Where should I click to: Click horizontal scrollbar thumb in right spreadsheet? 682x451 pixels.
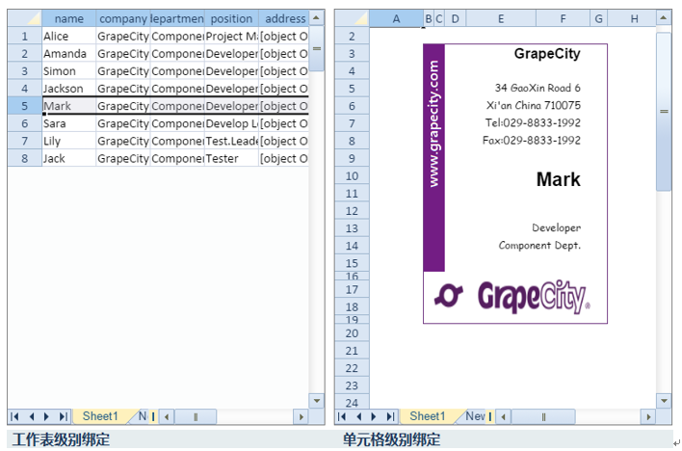543,417
